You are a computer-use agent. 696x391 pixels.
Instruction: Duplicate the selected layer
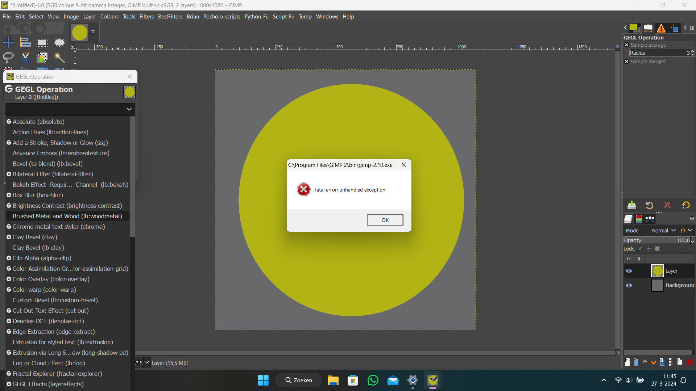[662, 362]
